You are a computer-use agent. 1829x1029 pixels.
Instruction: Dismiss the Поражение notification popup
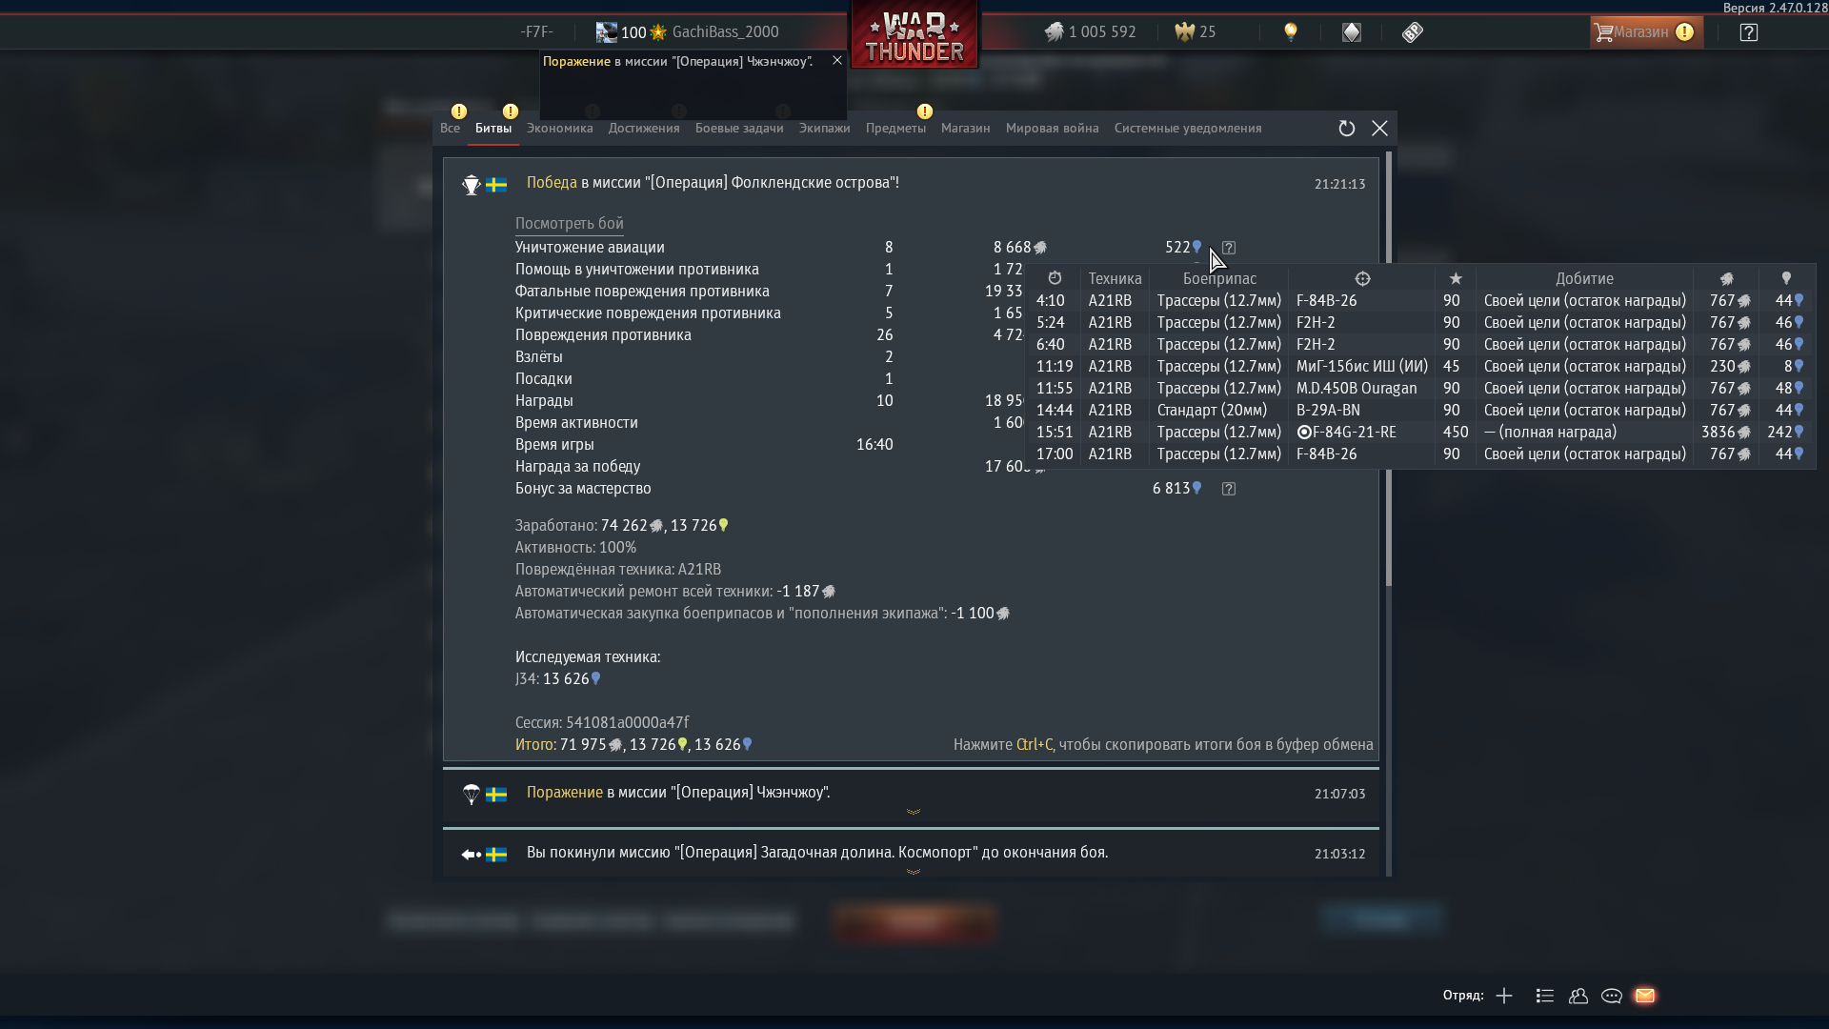click(x=837, y=60)
